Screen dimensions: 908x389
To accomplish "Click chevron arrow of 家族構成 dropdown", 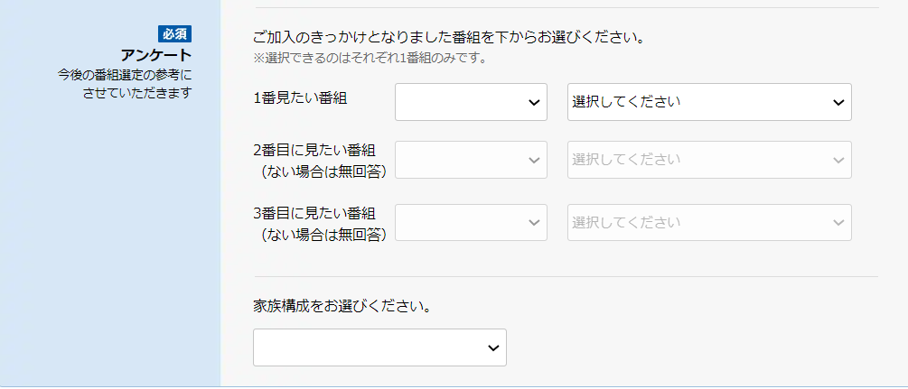I will pos(492,347).
